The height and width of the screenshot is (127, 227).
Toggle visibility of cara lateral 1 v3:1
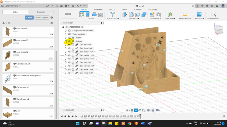pos(69,52)
